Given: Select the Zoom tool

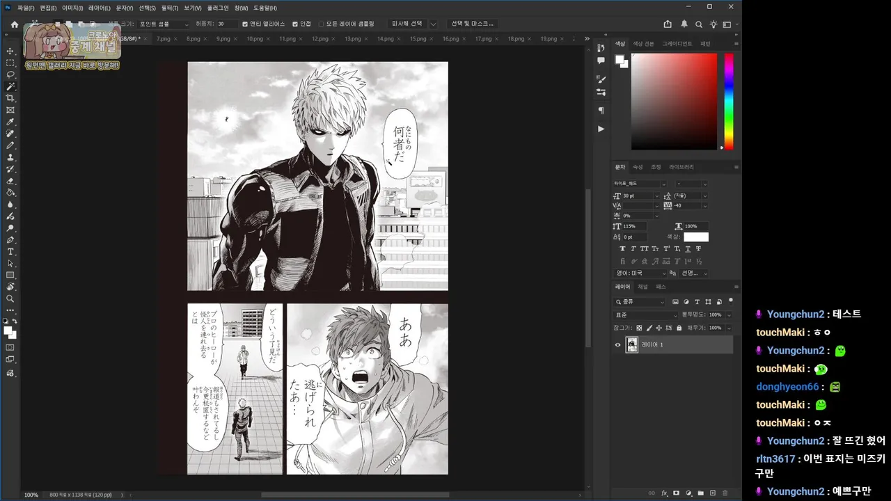Looking at the screenshot, I should coord(10,299).
